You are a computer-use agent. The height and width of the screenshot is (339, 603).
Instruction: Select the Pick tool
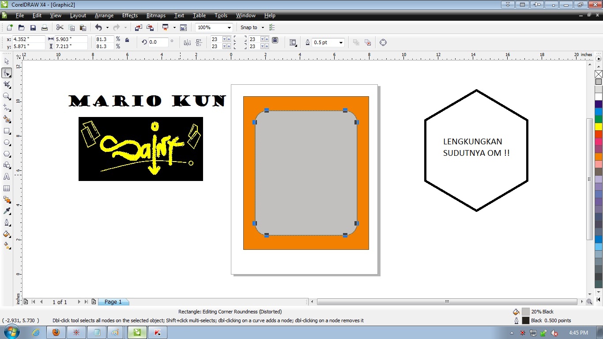point(7,61)
